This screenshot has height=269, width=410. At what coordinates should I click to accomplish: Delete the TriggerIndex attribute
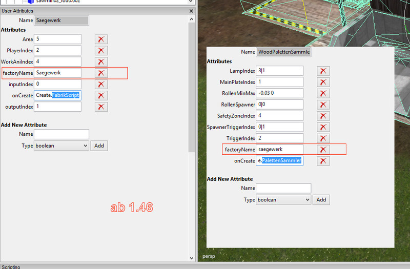click(x=323, y=138)
